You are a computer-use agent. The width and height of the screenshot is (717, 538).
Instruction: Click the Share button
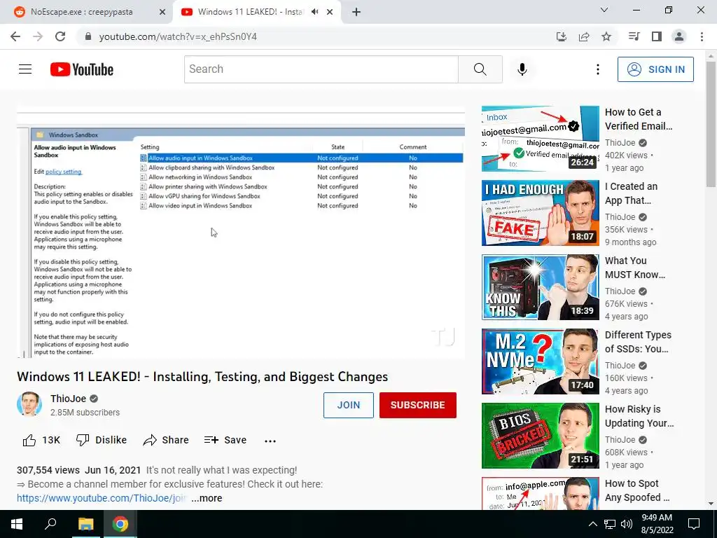(x=166, y=440)
